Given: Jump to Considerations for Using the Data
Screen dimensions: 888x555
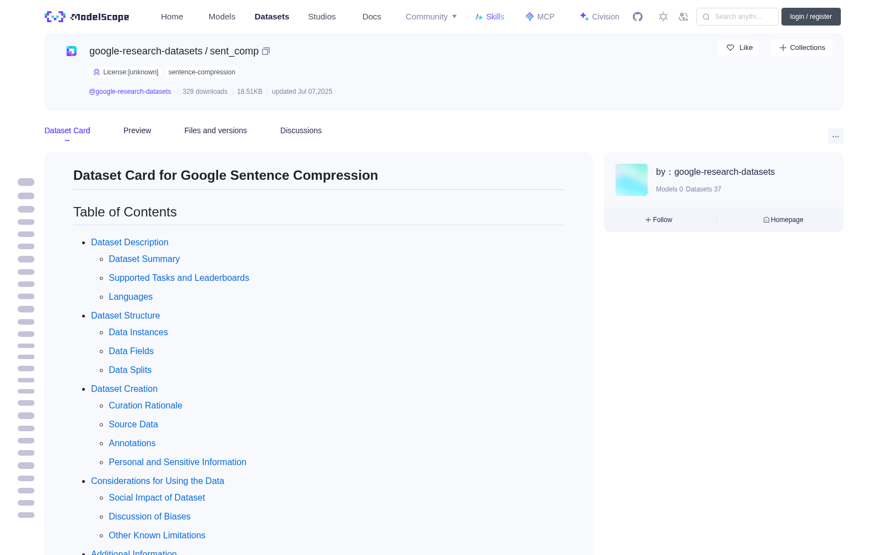Looking at the screenshot, I should (158, 481).
